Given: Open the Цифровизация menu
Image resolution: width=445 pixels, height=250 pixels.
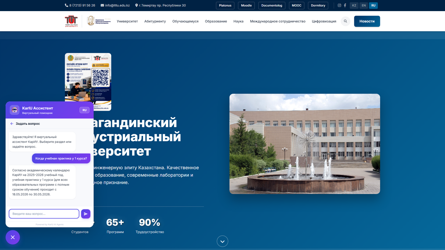Looking at the screenshot, I should click(324, 21).
